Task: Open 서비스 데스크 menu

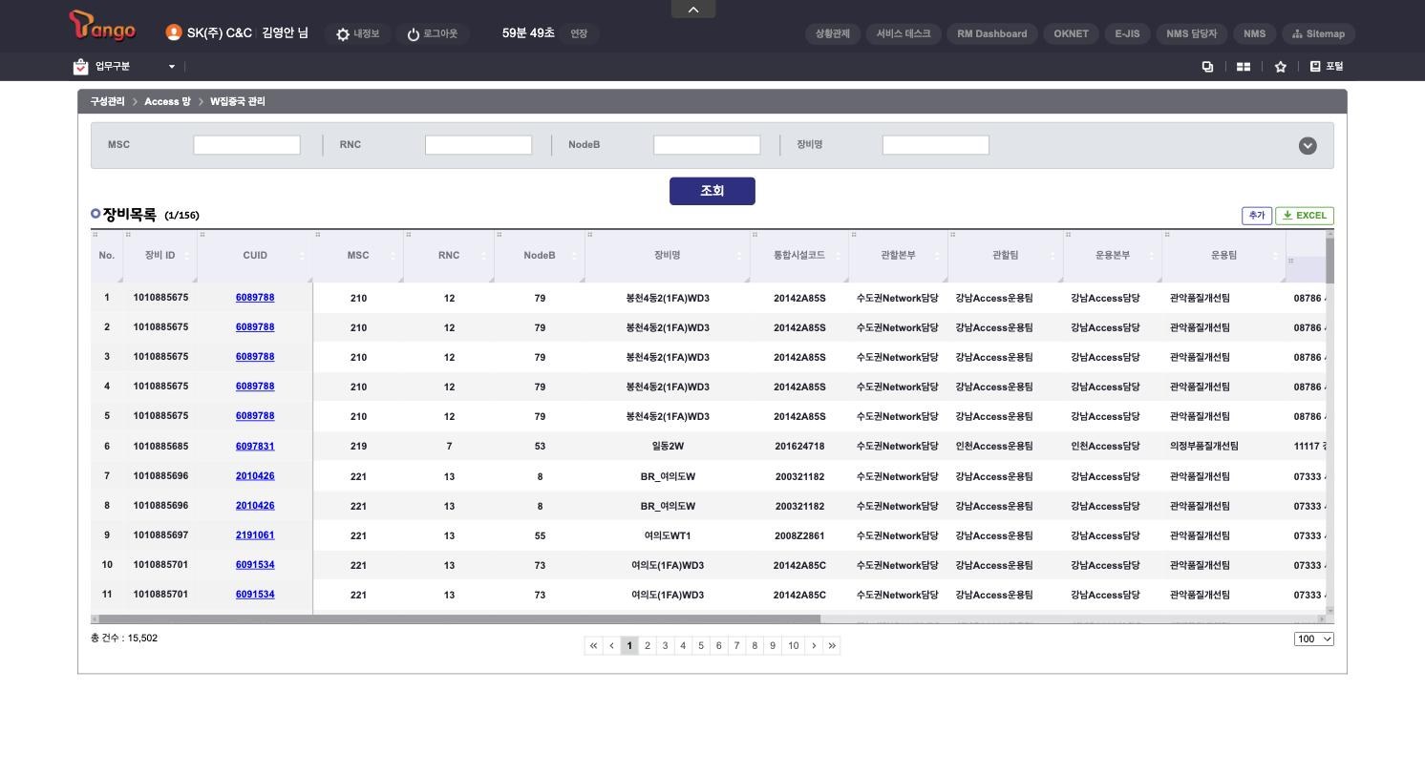Action: click(904, 34)
